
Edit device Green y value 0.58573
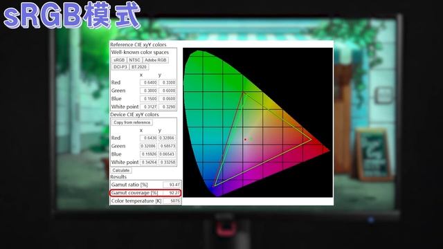[x=168, y=146]
